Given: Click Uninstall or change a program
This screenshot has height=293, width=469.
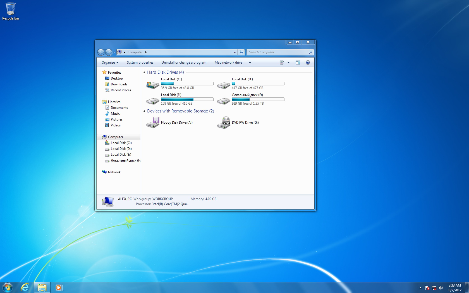Looking at the screenshot, I should click(184, 63).
